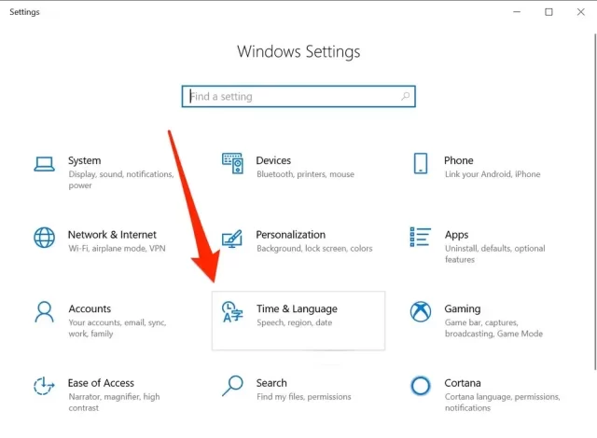
Task: Click 'Display, sound, notifications, power' description
Action: point(121,180)
